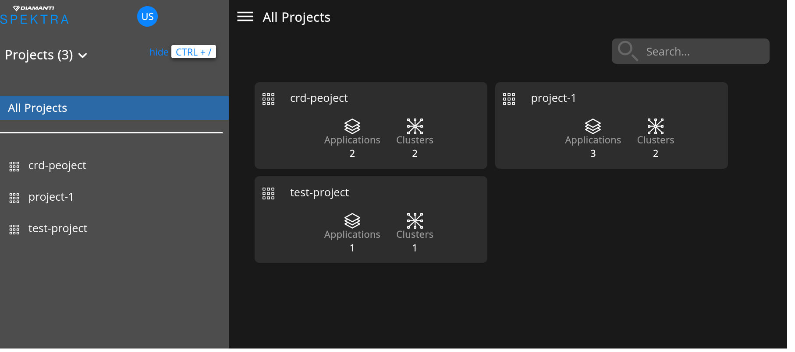The height and width of the screenshot is (352, 795).
Task: Expand the Projects (3) dropdown chevron
Action: click(83, 56)
